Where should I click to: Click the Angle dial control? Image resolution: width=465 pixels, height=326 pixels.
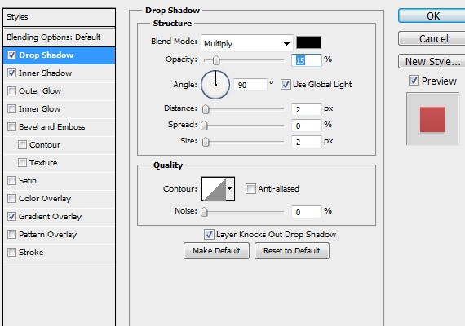[215, 85]
